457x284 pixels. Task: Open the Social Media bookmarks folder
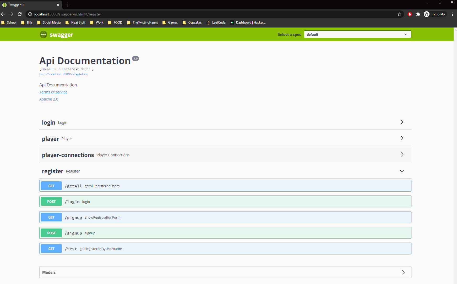click(x=49, y=23)
